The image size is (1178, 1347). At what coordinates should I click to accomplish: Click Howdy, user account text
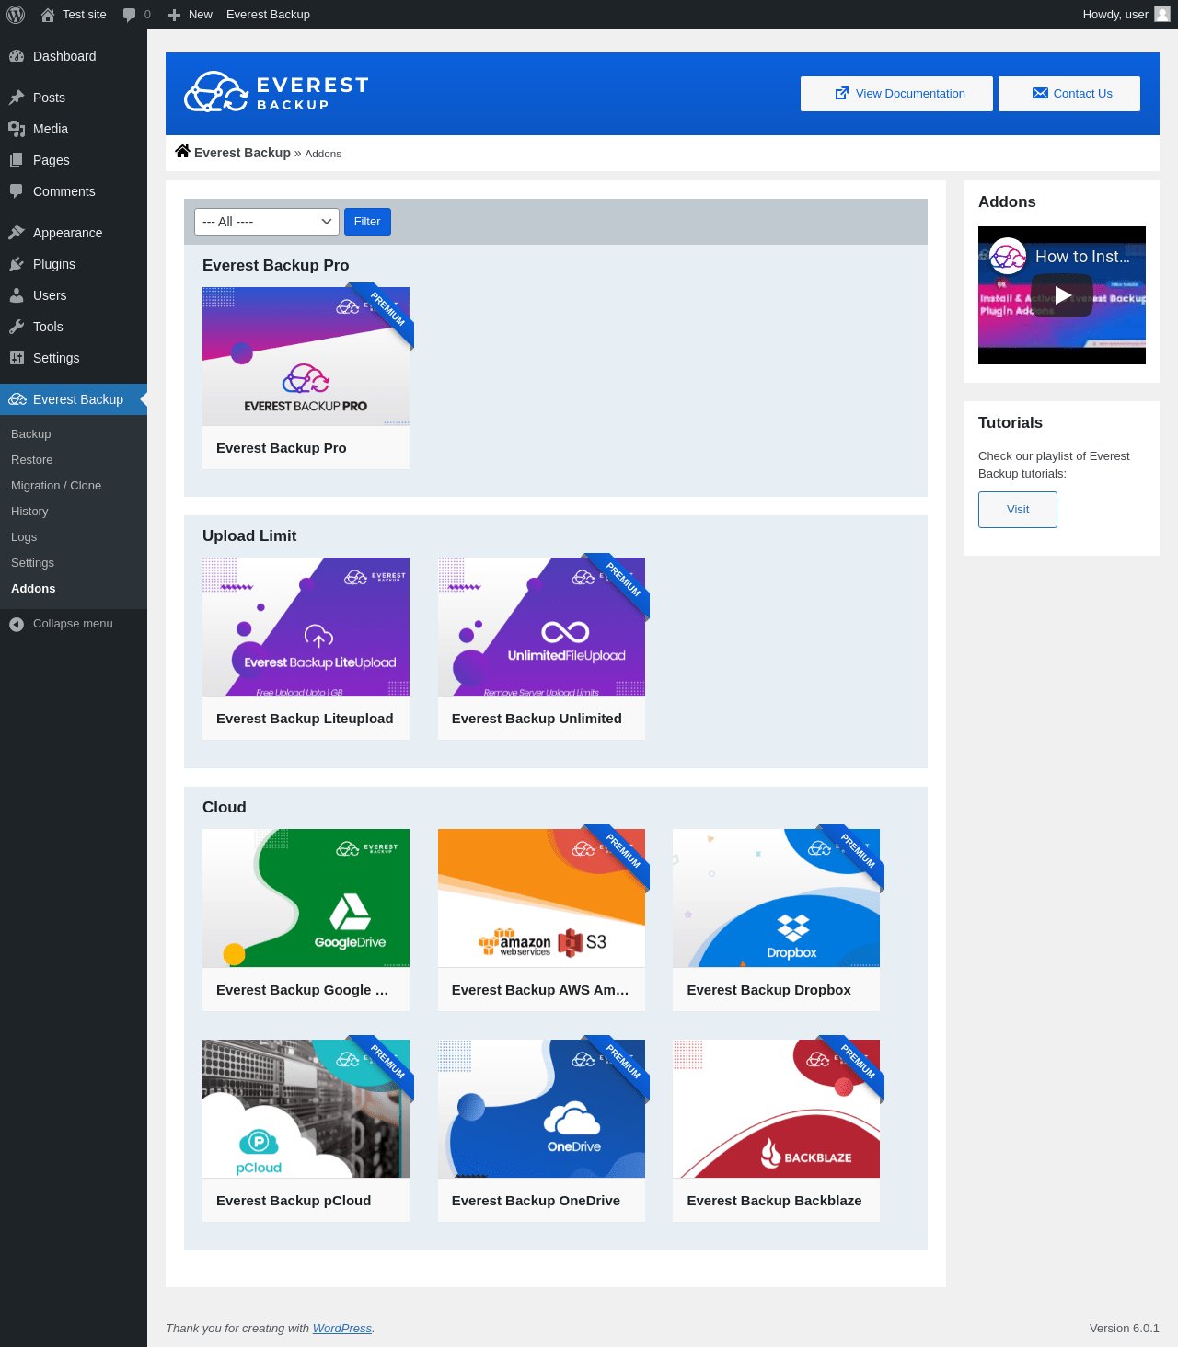click(x=1115, y=15)
